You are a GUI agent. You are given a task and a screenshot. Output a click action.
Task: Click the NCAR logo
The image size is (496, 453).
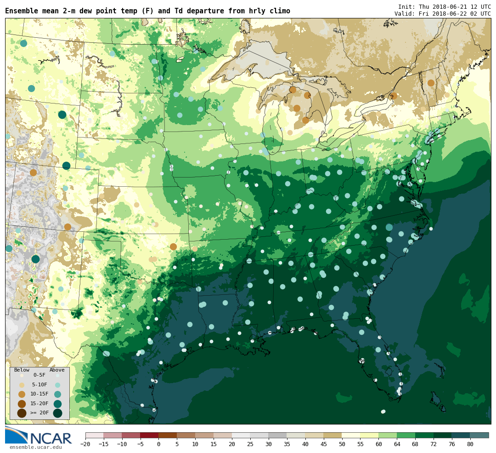click(38, 436)
